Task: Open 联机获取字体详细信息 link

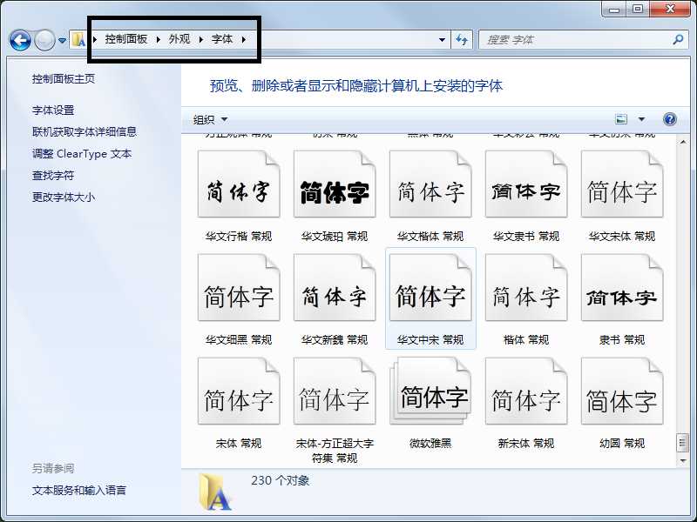Action: pos(85,132)
